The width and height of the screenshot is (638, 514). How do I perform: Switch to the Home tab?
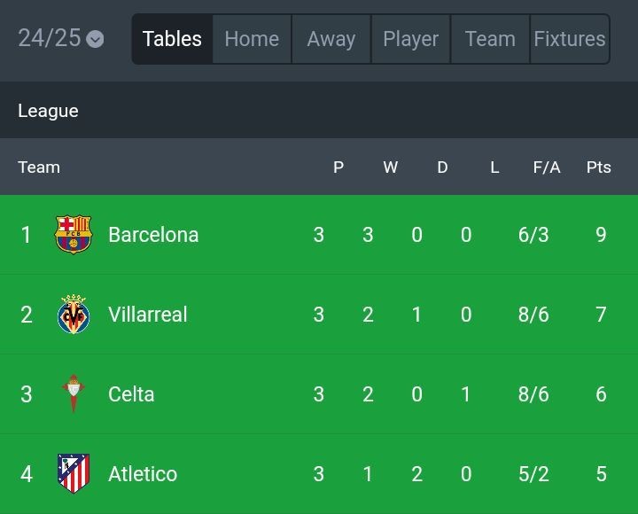tap(252, 39)
